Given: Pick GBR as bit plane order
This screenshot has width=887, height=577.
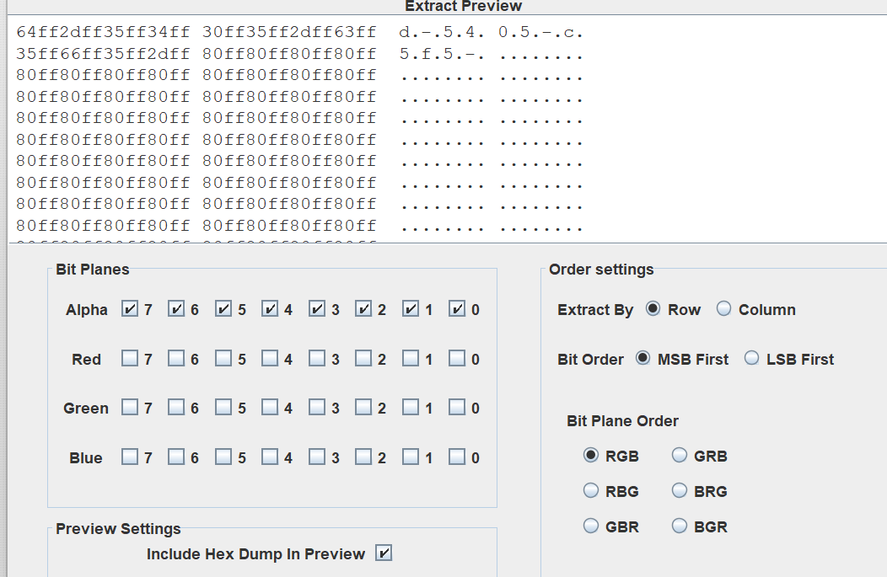Looking at the screenshot, I should point(591,526).
